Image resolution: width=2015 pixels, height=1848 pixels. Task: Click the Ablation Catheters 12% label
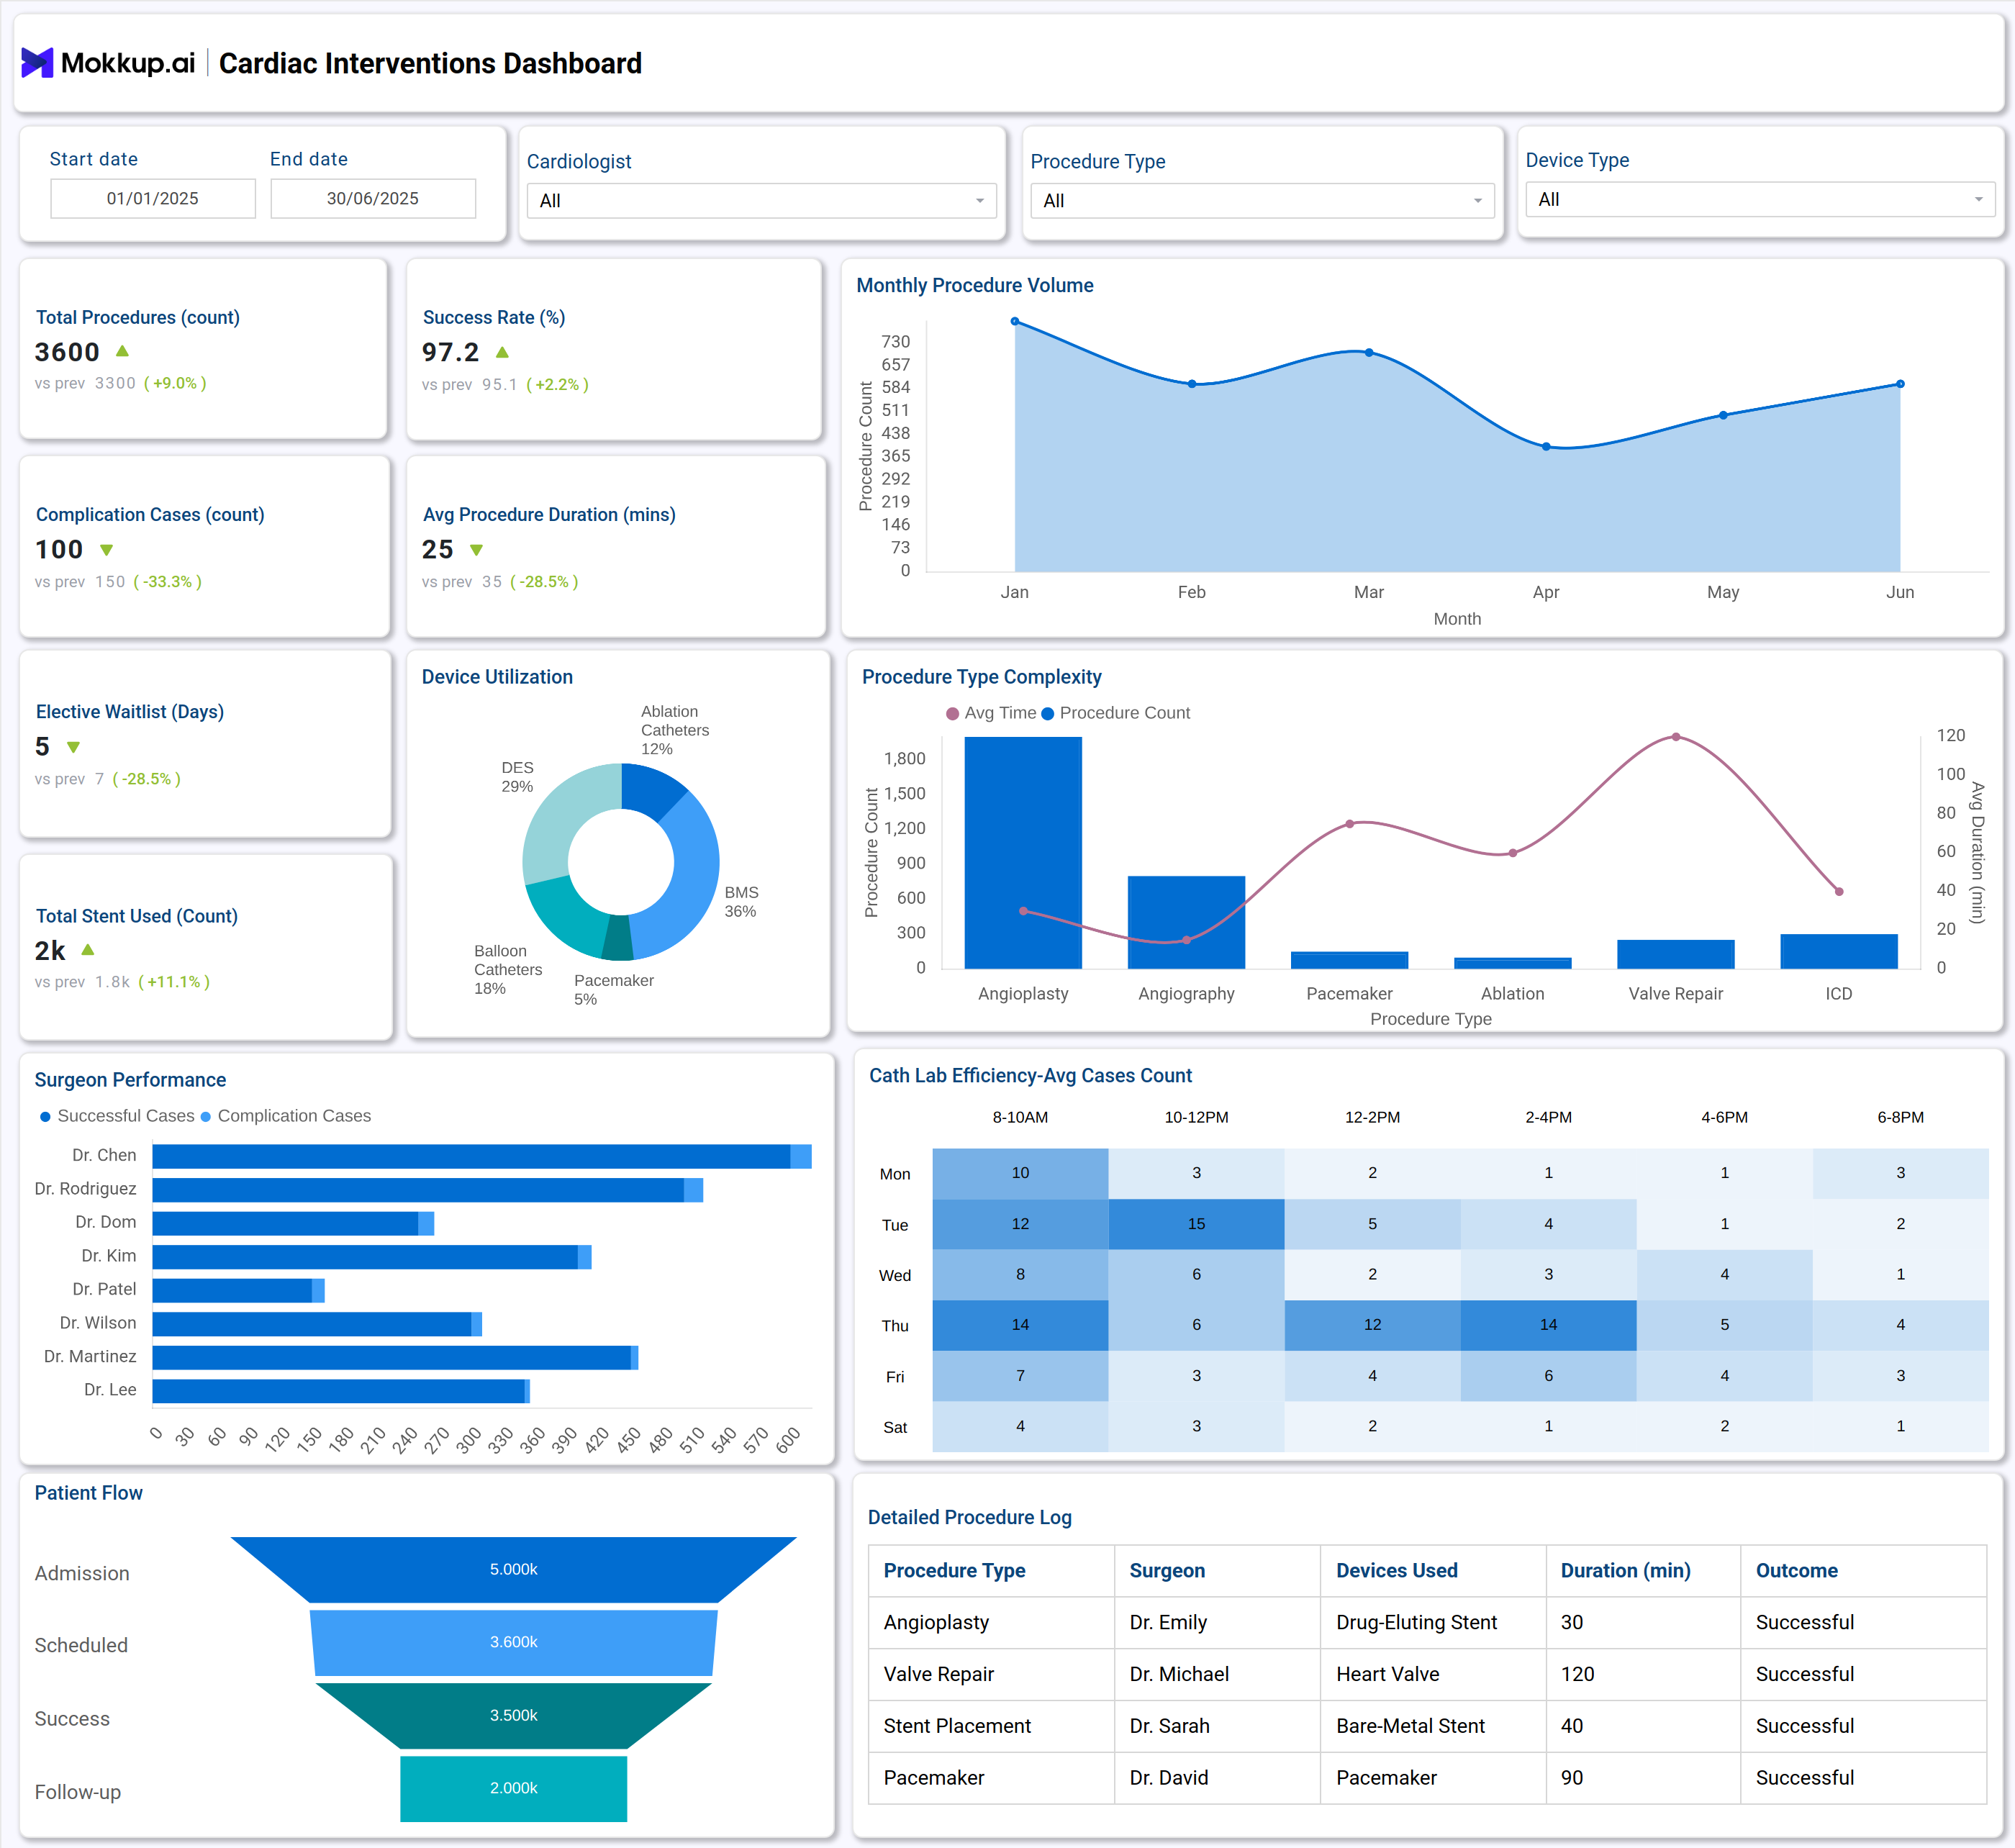[x=675, y=731]
